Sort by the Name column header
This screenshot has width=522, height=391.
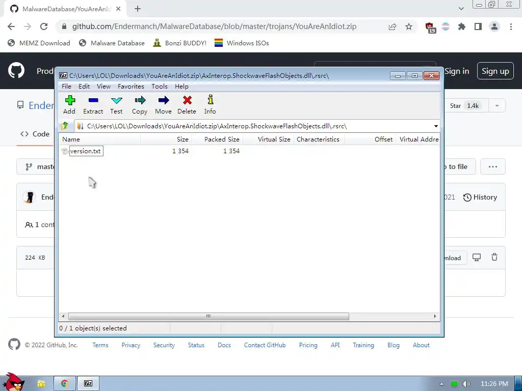(x=99, y=139)
